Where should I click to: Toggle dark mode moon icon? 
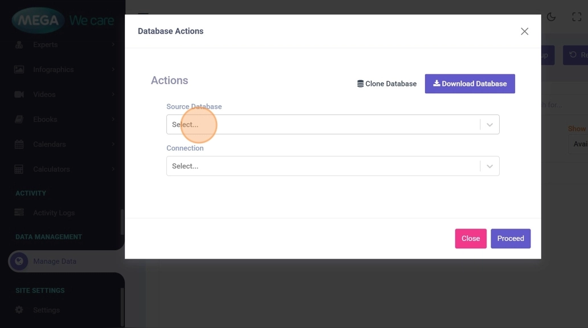pyautogui.click(x=551, y=17)
